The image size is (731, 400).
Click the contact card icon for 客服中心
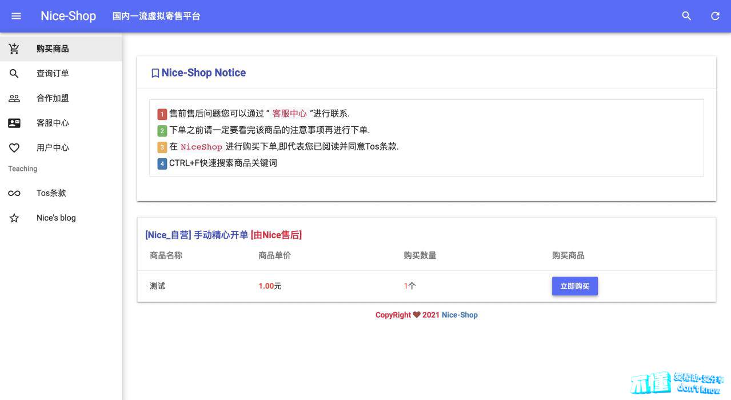pyautogui.click(x=14, y=123)
